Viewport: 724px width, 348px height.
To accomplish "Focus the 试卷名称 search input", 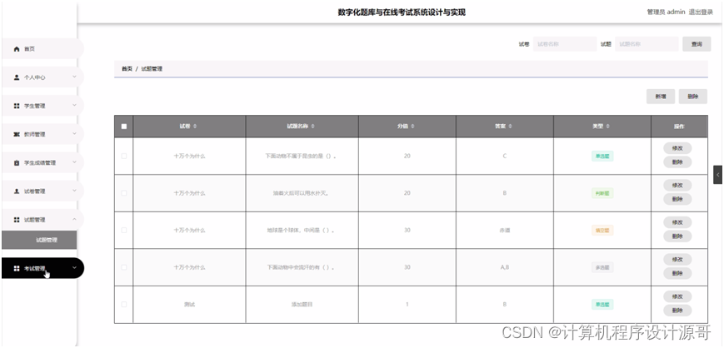I will click(x=565, y=44).
